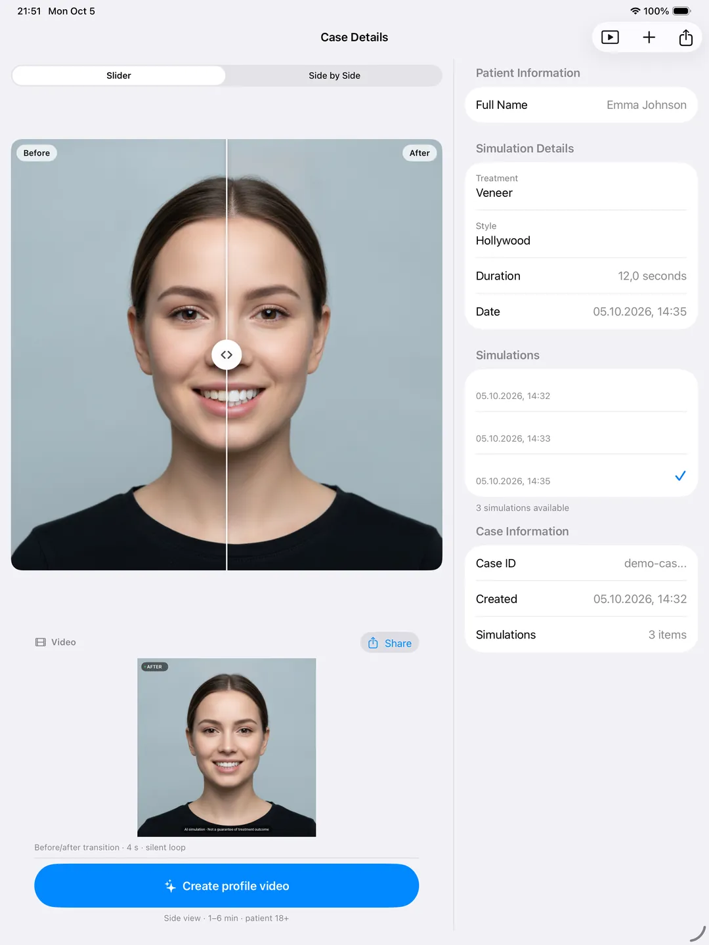Tap the Case ID demo-cas... value
Image resolution: width=709 pixels, height=945 pixels.
tap(655, 564)
